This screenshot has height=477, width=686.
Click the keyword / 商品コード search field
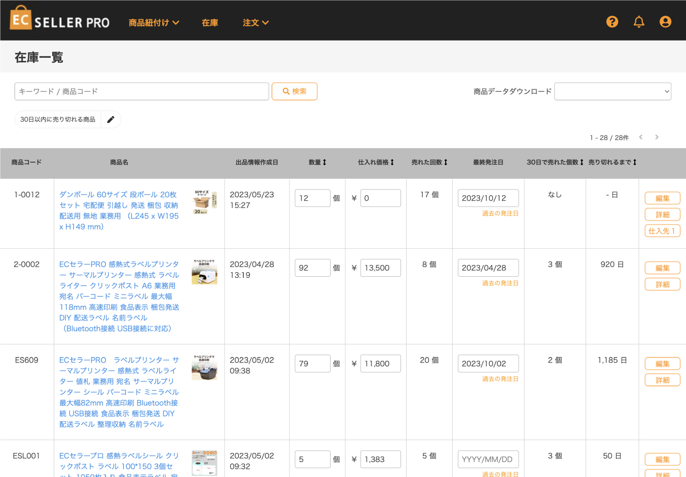click(x=141, y=92)
